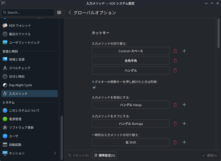
Task: Add hotkey next to ハングル Hanja
Action: tap(184, 105)
